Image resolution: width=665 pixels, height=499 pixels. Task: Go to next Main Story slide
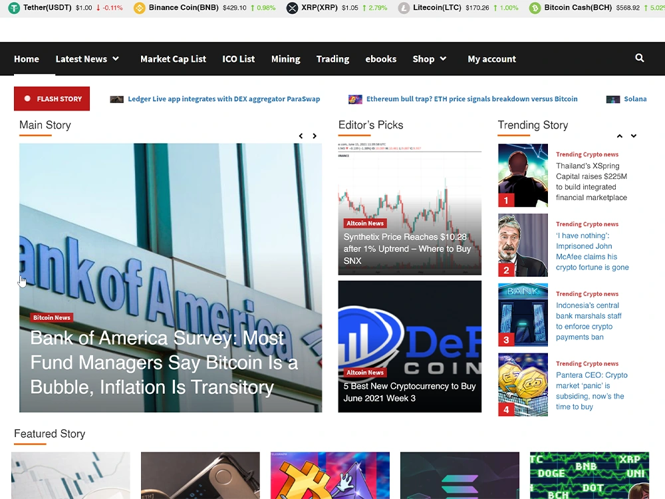point(315,136)
